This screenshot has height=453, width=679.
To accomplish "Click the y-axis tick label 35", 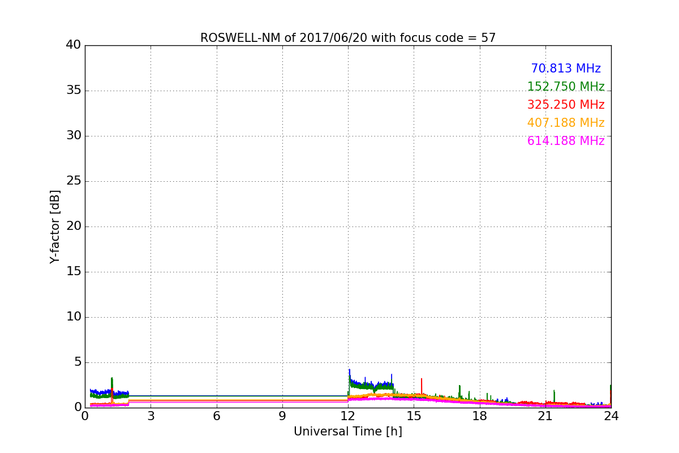I will point(74,91).
